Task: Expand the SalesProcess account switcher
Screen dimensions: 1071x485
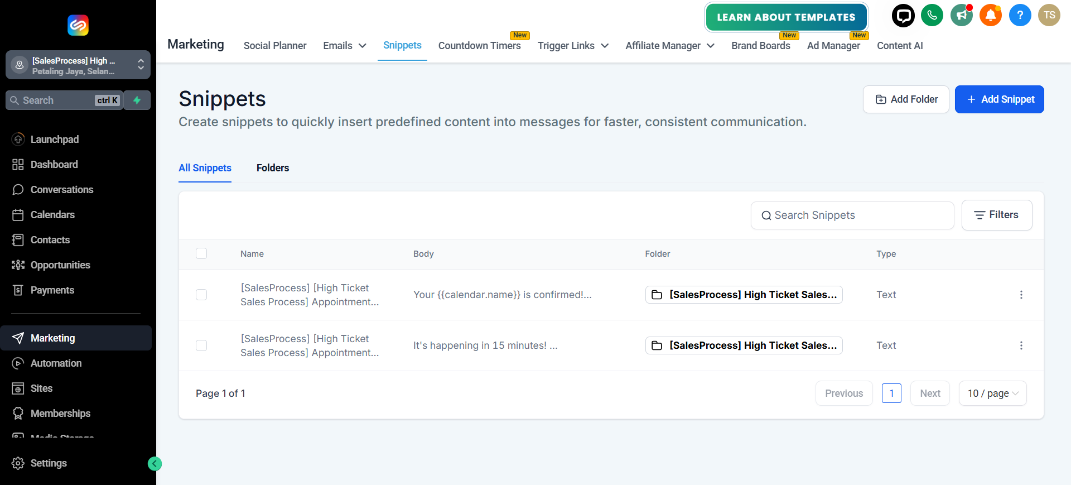Action: (78, 65)
